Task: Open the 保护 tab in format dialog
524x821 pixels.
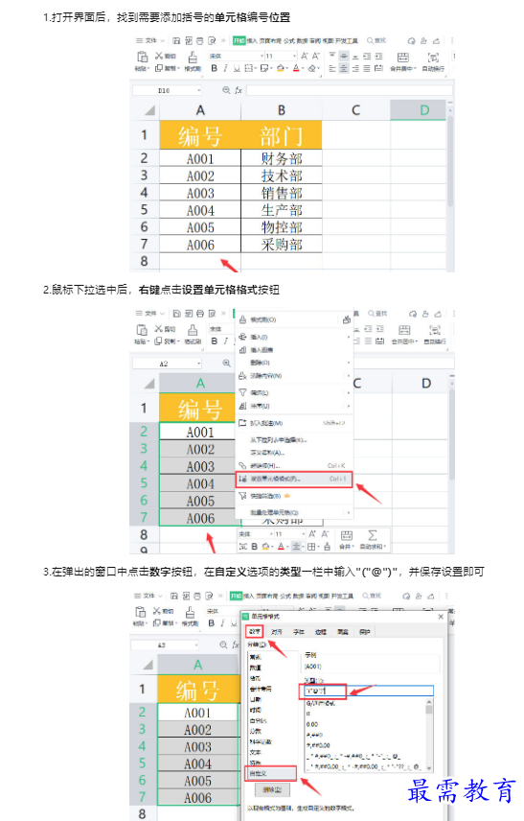Action: (x=364, y=632)
